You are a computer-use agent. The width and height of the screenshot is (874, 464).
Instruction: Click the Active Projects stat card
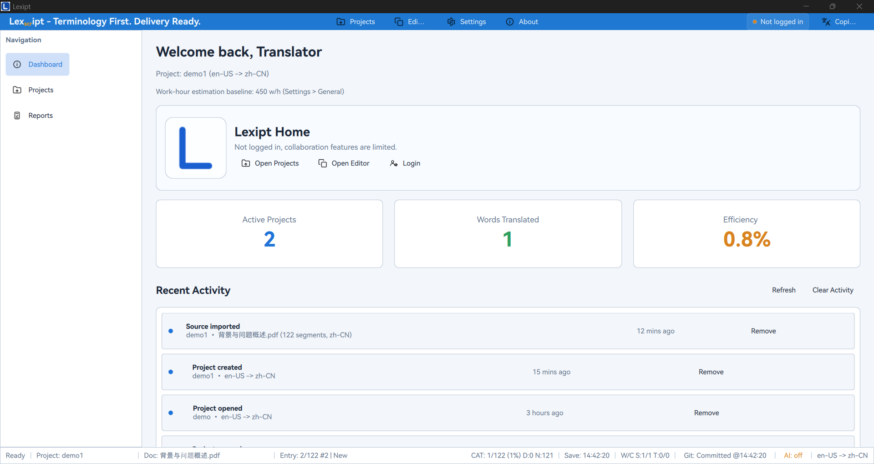click(x=269, y=234)
